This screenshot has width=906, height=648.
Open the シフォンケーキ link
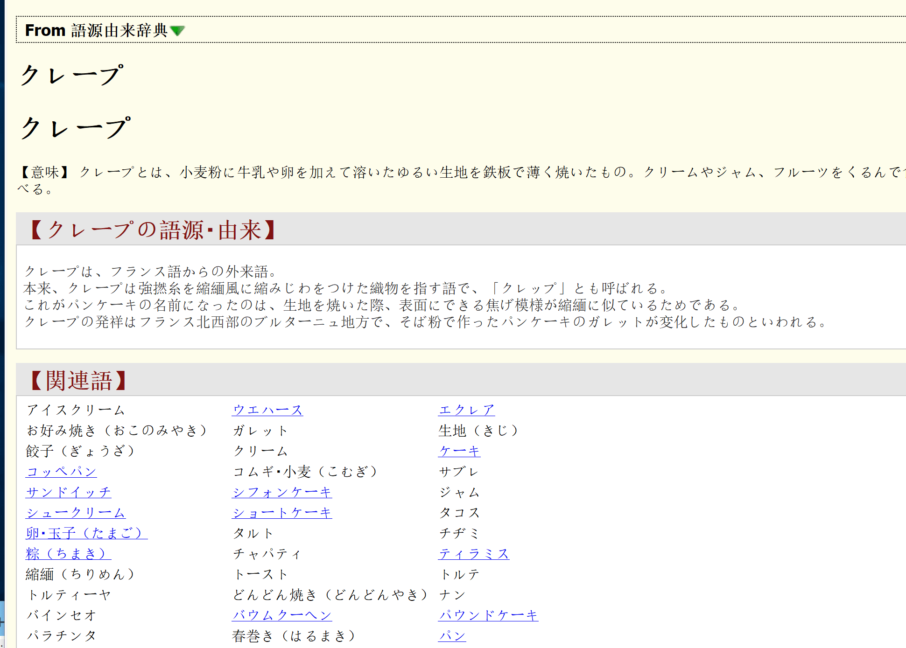(282, 492)
